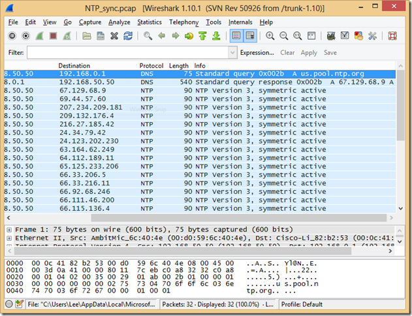This screenshot has width=412, height=316.
Task: Select the packet to 207.234.209.181
Action: tap(200, 108)
